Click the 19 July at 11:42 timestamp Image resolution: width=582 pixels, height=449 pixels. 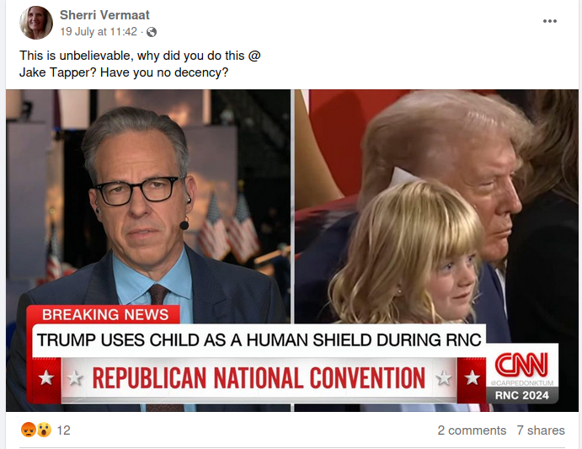[99, 32]
